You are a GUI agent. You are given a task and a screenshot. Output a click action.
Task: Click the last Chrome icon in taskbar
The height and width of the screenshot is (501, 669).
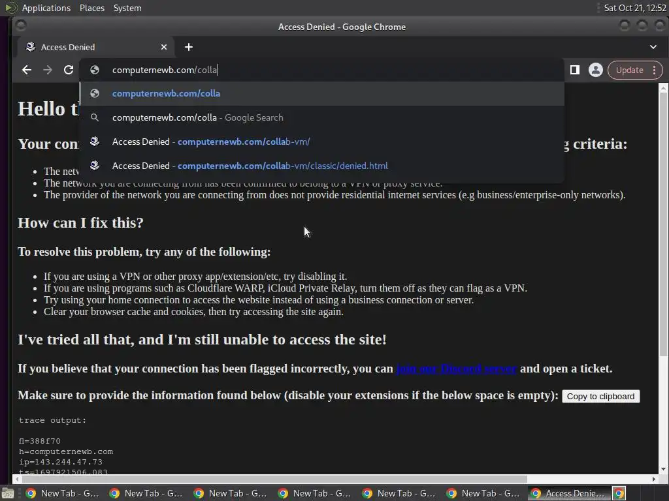tap(619, 493)
